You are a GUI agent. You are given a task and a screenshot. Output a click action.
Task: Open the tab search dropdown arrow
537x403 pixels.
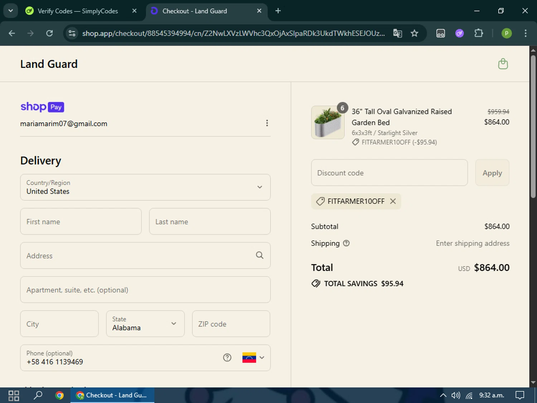click(11, 11)
